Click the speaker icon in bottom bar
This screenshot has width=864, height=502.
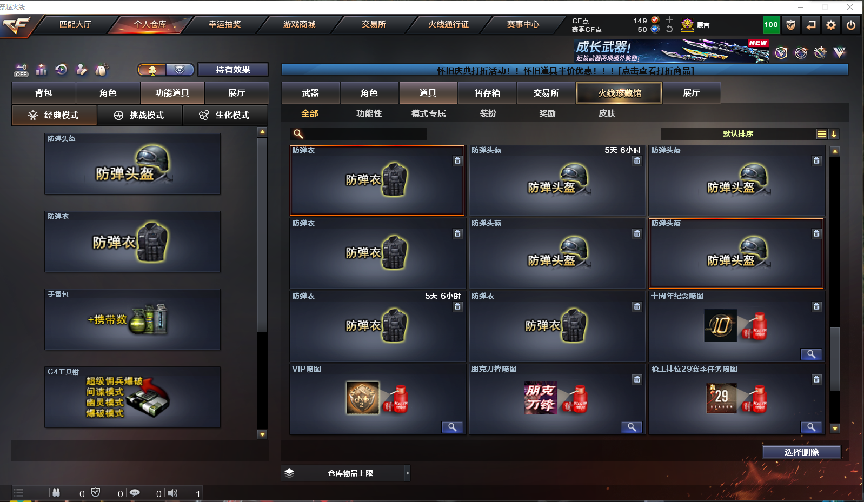(x=172, y=493)
